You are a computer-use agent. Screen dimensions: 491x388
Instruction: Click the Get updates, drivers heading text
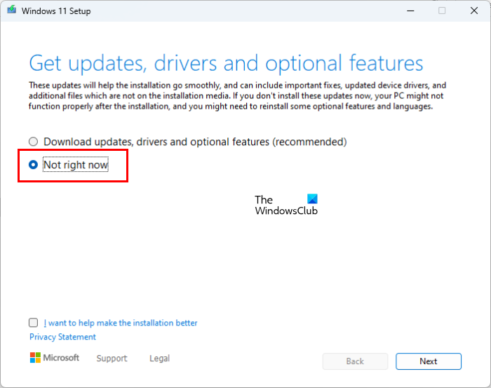click(226, 64)
